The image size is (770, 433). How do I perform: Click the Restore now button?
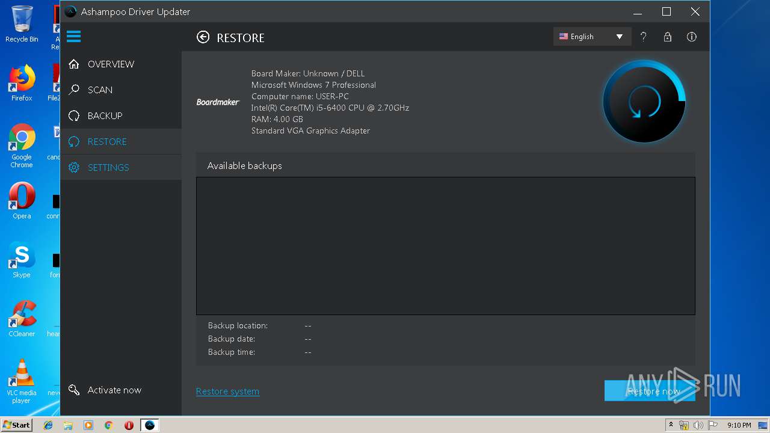pyautogui.click(x=650, y=391)
